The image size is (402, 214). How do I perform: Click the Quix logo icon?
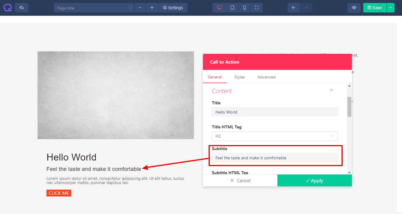point(7,7)
